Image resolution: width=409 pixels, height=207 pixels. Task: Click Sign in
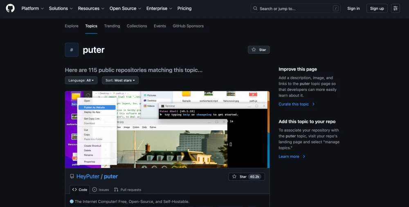tap(353, 8)
